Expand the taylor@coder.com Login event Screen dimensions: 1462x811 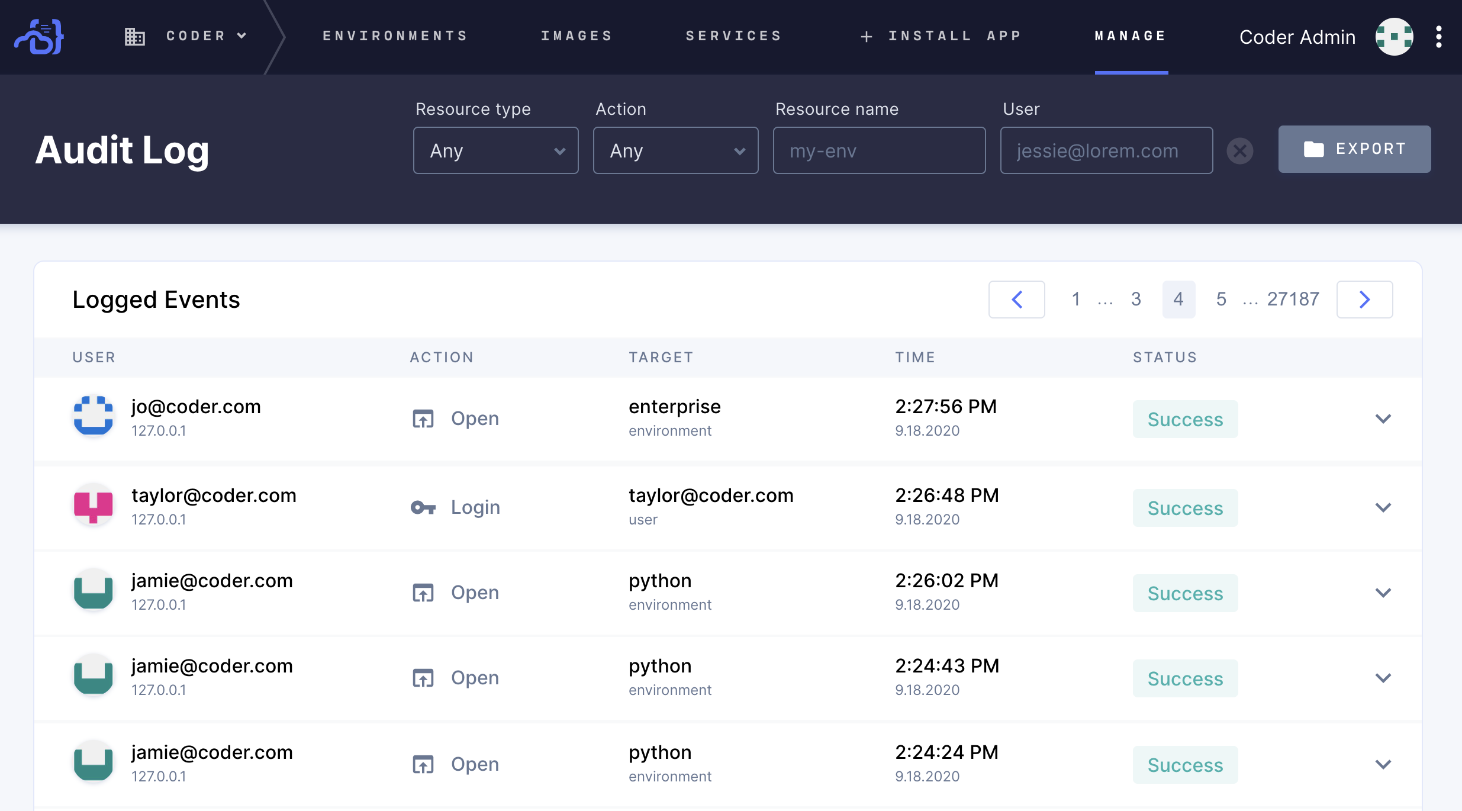pos(1383,508)
